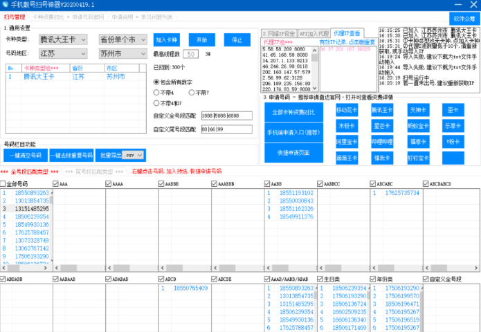
Task: Uncheck the ABCABC pattern checkbox
Action: point(373,184)
